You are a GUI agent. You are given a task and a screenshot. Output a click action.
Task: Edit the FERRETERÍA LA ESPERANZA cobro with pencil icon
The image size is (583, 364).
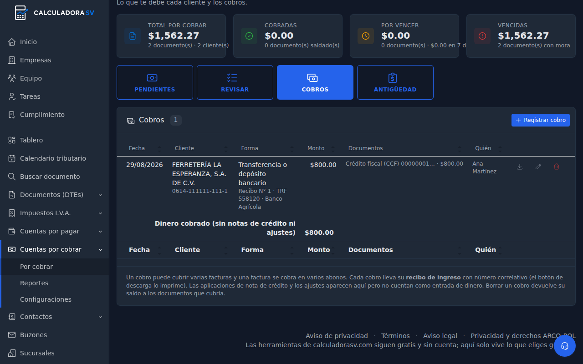point(538,167)
